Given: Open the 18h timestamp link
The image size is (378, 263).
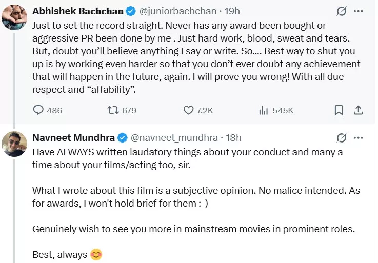Looking at the screenshot, I should point(232,138).
